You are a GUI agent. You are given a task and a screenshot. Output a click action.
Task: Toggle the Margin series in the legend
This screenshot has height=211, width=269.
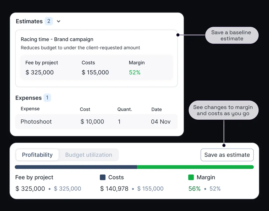tap(191, 177)
